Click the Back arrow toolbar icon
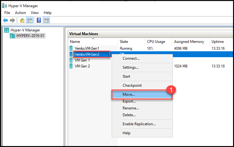234x147 pixels. coord(5,21)
